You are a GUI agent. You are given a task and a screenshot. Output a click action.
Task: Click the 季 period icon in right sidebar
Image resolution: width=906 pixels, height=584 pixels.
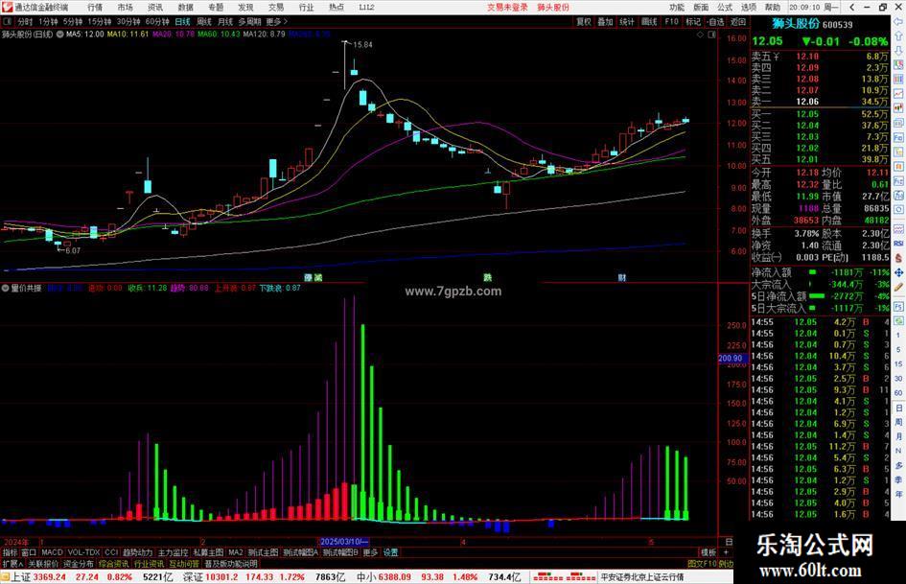tap(898, 479)
